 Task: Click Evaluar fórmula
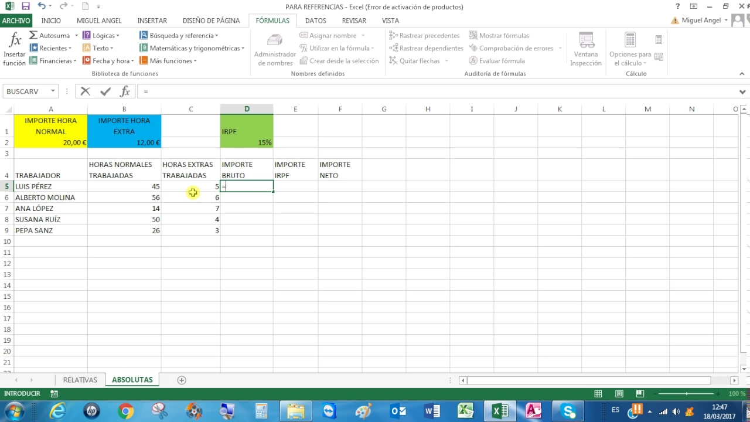point(497,60)
